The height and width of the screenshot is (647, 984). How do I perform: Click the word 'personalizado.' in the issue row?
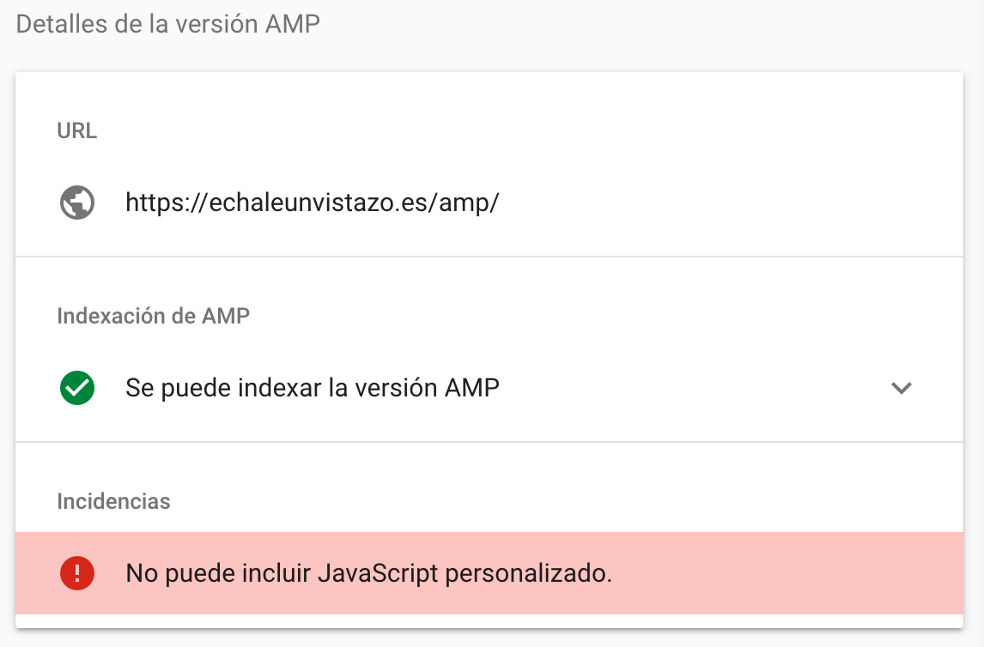tap(528, 573)
